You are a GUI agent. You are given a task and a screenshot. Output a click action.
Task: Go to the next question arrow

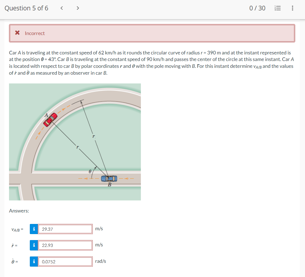pos(78,8)
